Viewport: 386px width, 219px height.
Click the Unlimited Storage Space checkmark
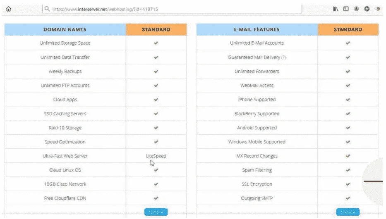156,43
